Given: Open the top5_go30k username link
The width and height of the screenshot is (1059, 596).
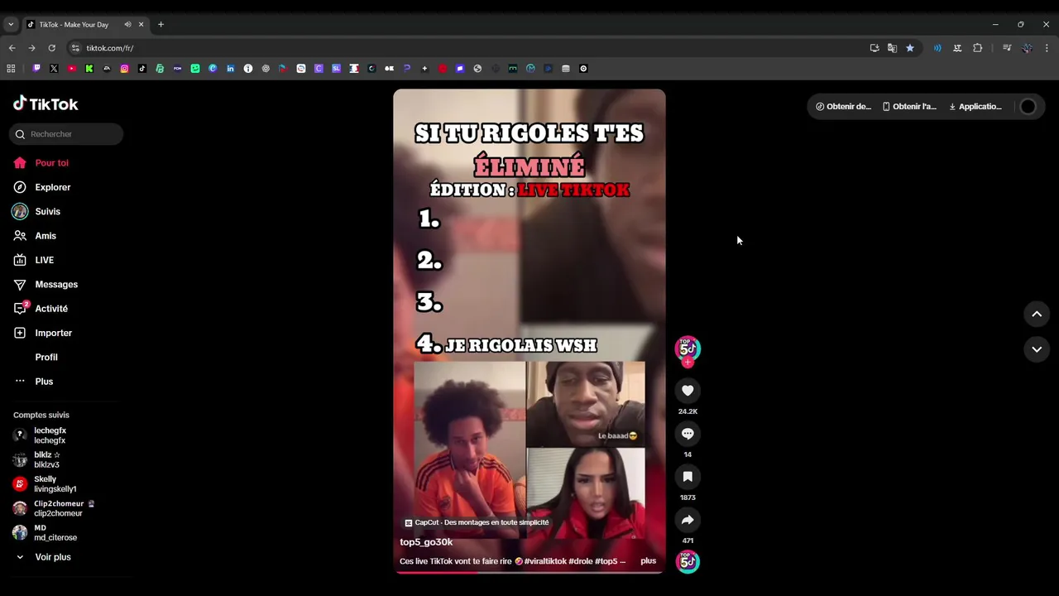Looking at the screenshot, I should click(426, 542).
